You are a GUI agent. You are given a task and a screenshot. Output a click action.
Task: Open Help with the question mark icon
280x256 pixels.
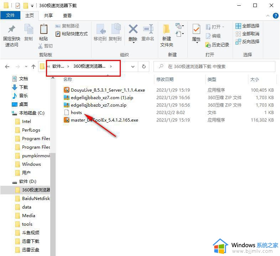[x=275, y=16]
